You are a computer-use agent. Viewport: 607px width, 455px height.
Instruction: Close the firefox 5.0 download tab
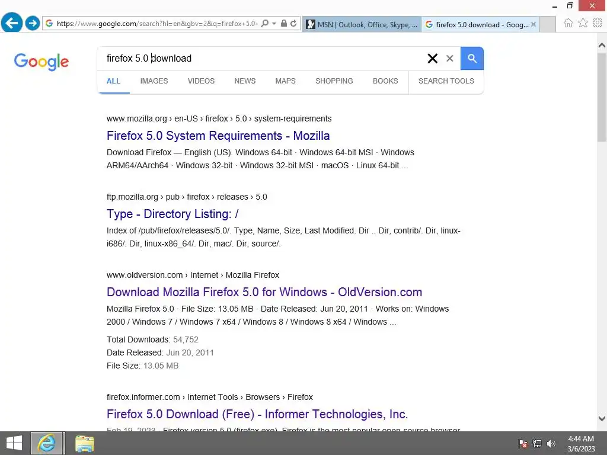(x=533, y=24)
